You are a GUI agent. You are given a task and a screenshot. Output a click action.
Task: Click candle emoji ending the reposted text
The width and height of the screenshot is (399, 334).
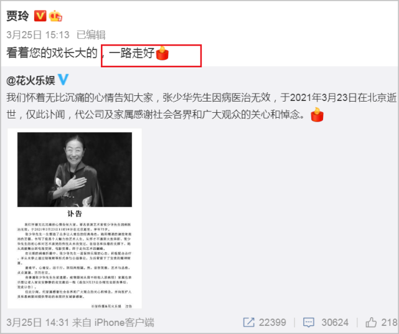(317, 115)
